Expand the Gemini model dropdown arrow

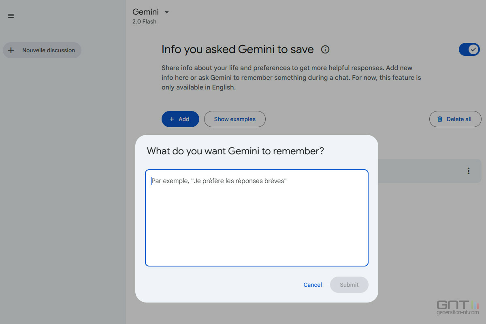tap(166, 12)
